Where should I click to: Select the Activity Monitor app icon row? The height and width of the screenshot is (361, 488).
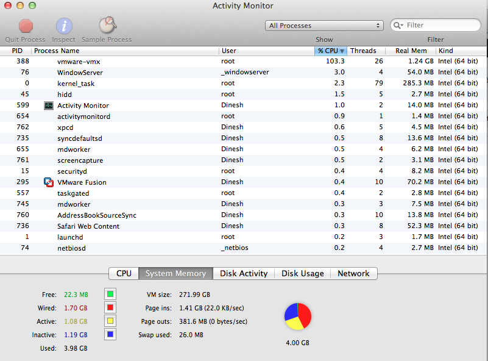(242, 105)
